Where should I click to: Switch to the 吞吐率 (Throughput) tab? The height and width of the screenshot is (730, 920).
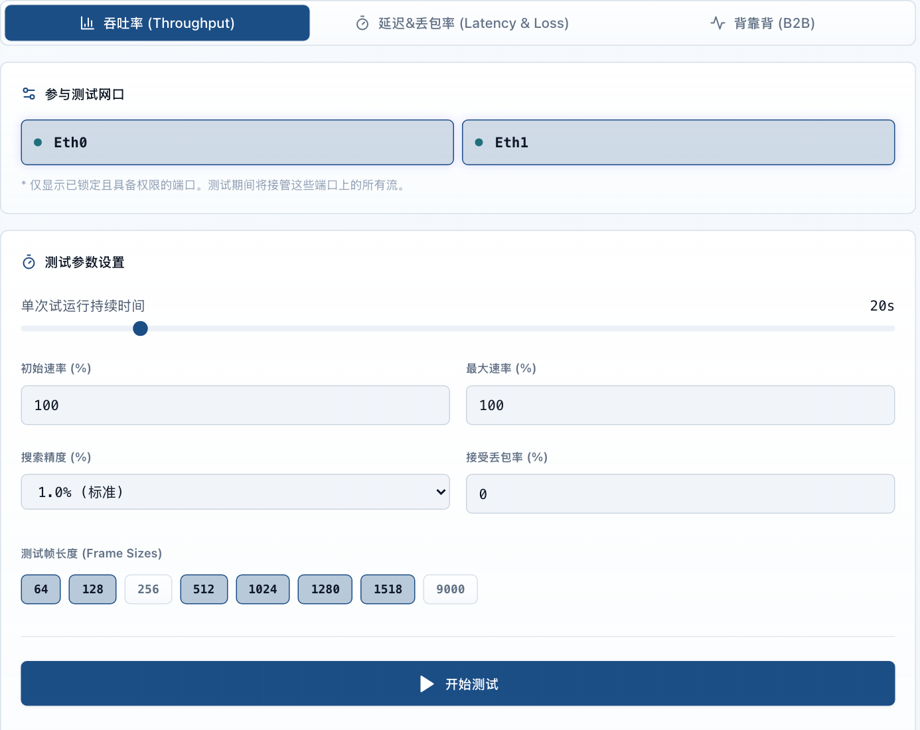(157, 23)
